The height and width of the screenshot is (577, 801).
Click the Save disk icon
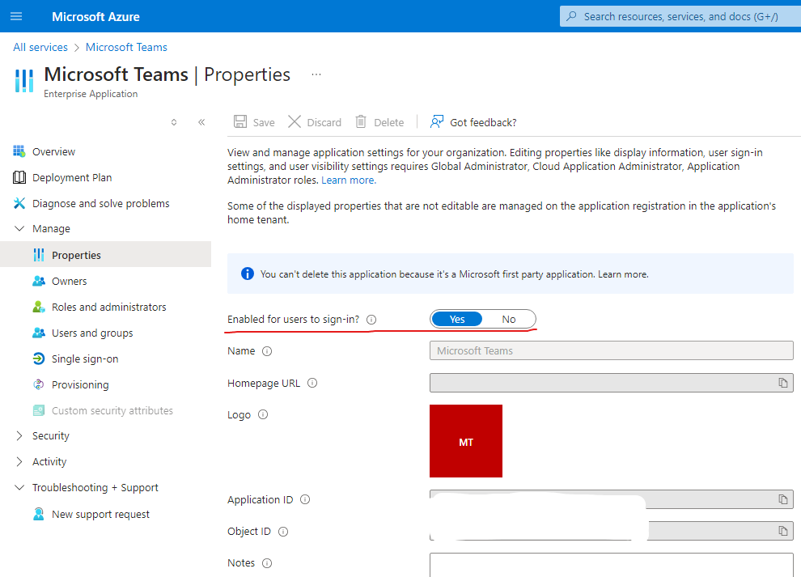(240, 121)
